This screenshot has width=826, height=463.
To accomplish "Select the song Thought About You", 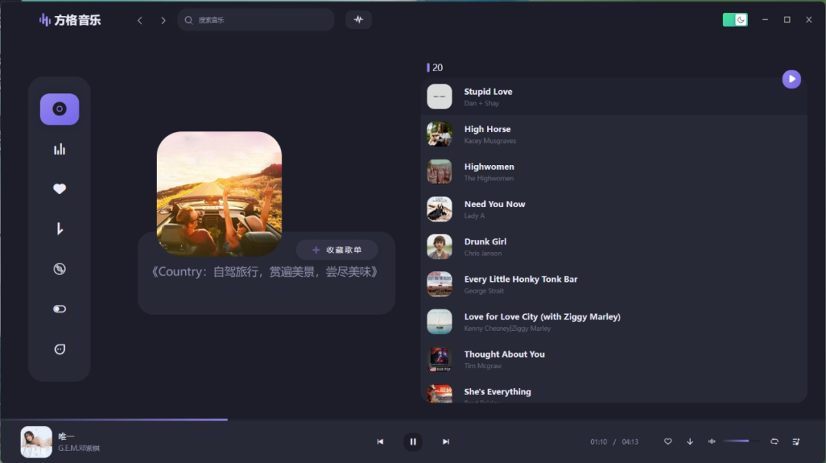I will point(613,359).
